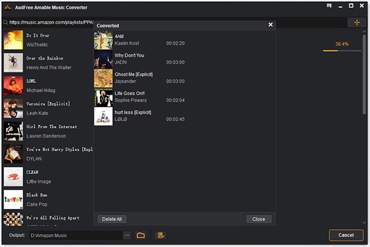Click duration 00:02:04
Viewport: 370px width, 247px height.
[x=175, y=100]
